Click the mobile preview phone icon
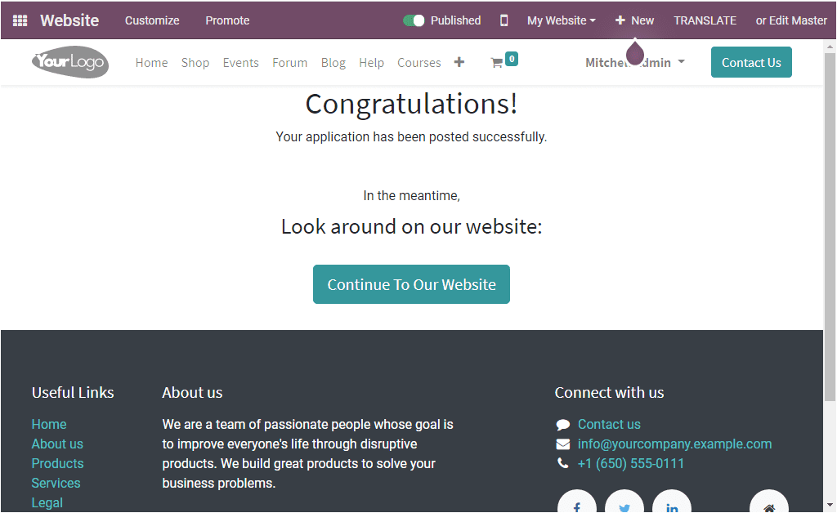Viewport: 837px width, 513px height. coord(504,20)
